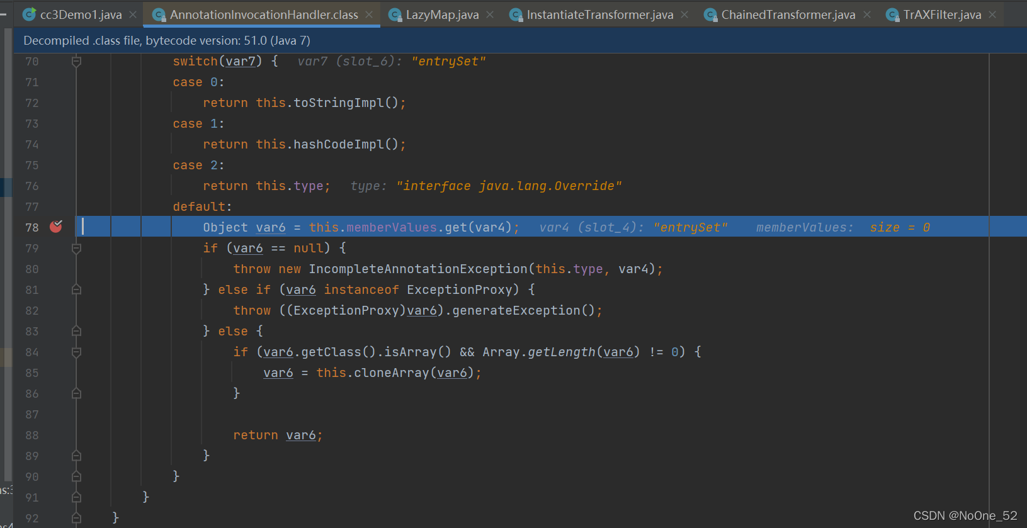Close the ChainedTransformer.java tab
The image size is (1027, 528).
pos(867,14)
